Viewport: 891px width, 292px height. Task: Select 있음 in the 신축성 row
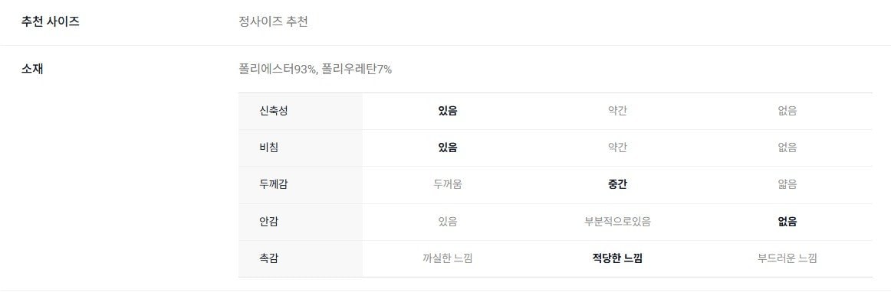click(447, 111)
